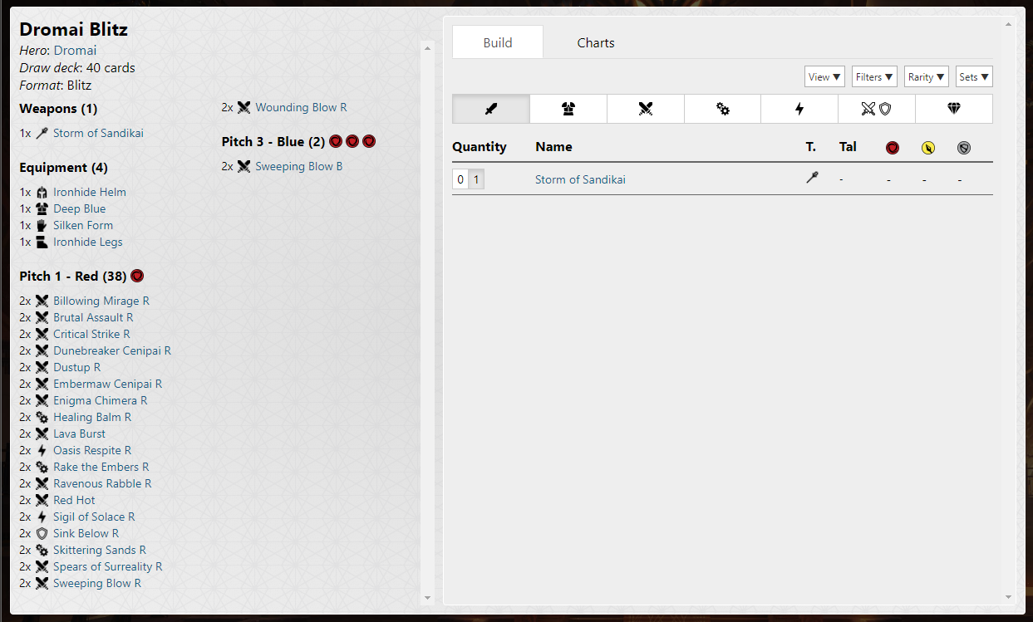Select the crossed swords attack filter tab
This screenshot has width=1033, height=622.
[646, 109]
